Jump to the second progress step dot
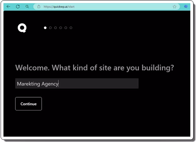The width and height of the screenshot is (196, 142). [x=50, y=28]
